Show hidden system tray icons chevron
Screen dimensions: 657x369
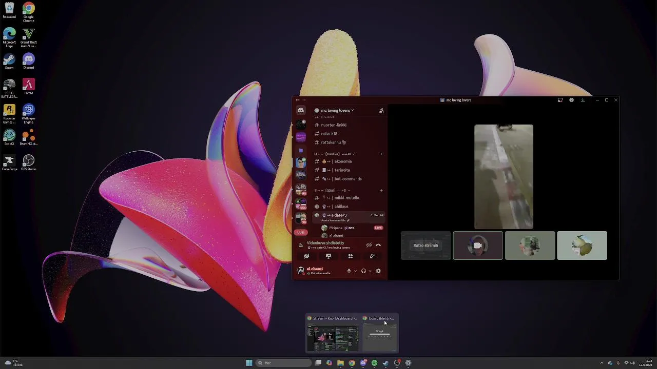602,363
